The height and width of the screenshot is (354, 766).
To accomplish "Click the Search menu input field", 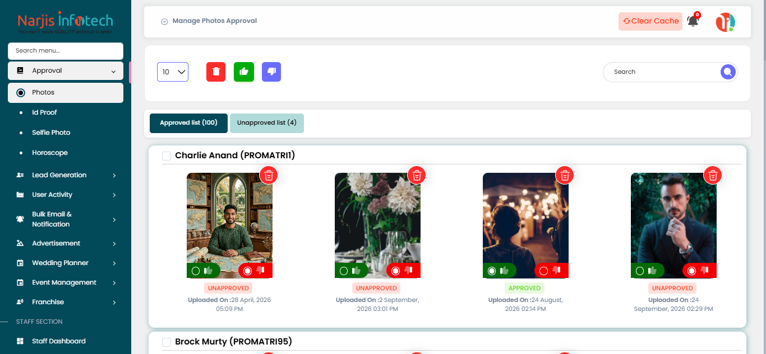I will (x=66, y=51).
